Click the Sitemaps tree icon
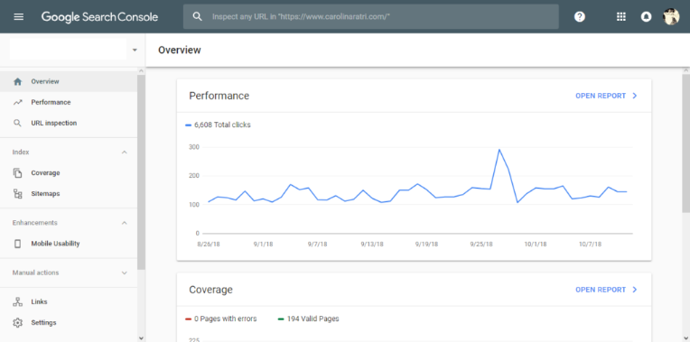The width and height of the screenshot is (690, 342). click(x=17, y=194)
